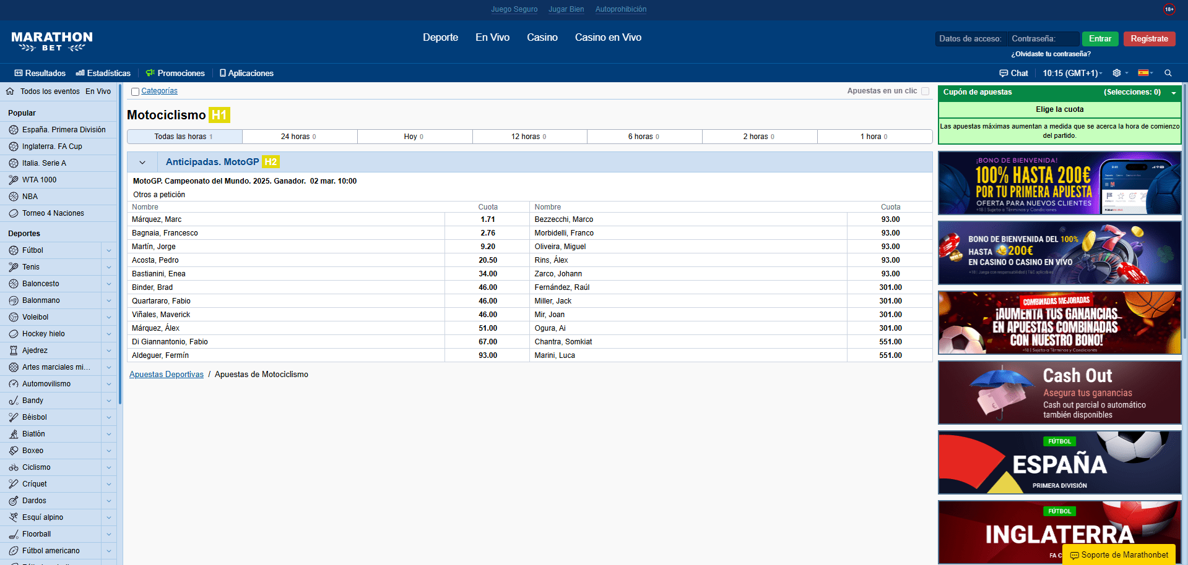Click the 18+ age restriction icon
The width and height of the screenshot is (1188, 565).
coord(1169,9)
